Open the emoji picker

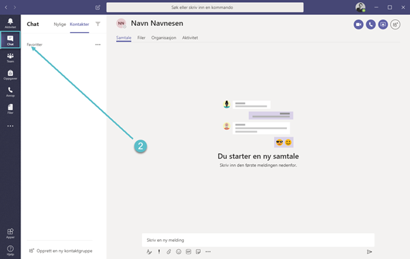[178, 251]
